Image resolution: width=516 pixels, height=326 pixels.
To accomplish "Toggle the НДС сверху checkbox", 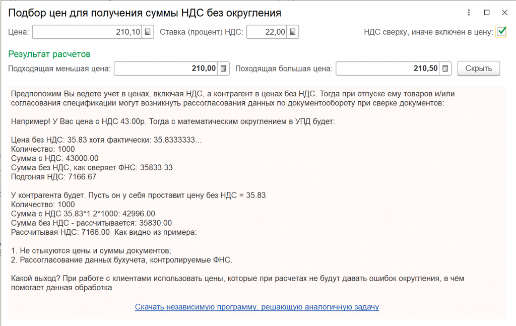I will pyautogui.click(x=501, y=32).
